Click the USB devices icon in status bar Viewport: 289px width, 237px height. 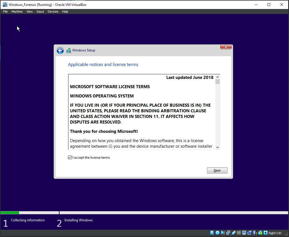point(234,233)
